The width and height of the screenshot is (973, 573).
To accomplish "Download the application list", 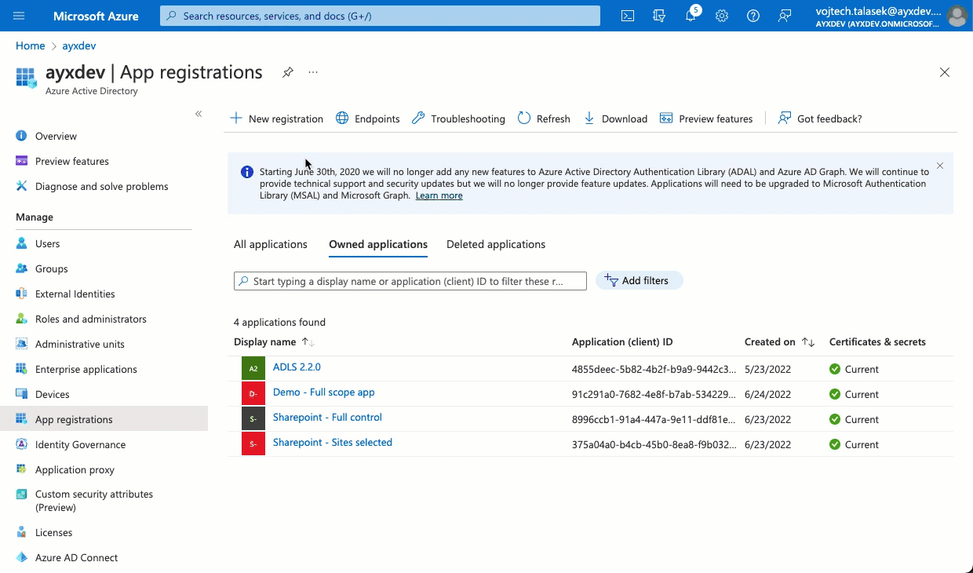I will [x=616, y=119].
